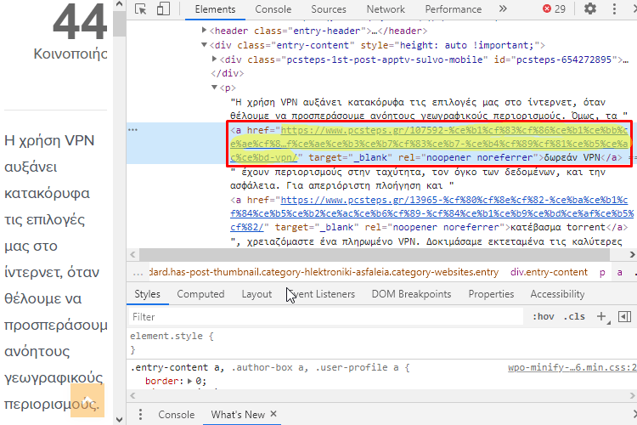Open the Accessibility pane tab
This screenshot has height=425, width=637.
pos(557,294)
